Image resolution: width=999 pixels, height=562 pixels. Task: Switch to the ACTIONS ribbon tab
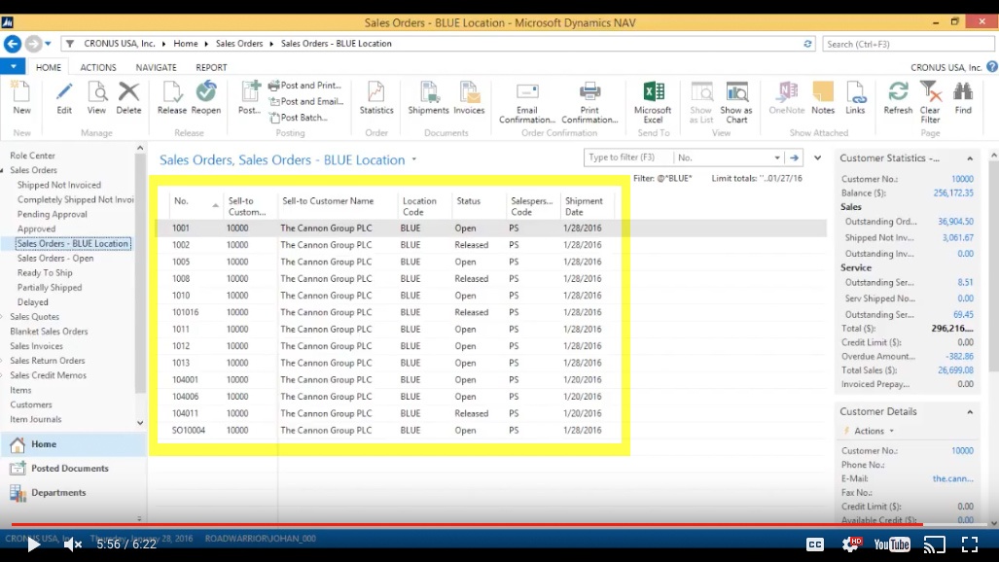click(x=98, y=67)
